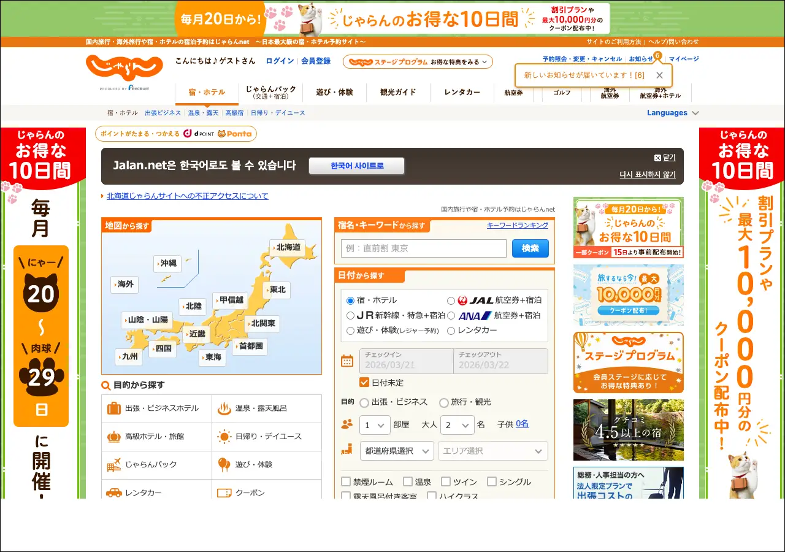
Task: Click the coupon ticket icon
Action: [224, 493]
